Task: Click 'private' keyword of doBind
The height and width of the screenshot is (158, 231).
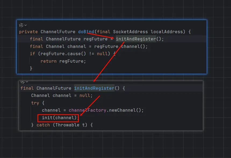Action: pyautogui.click(x=28, y=32)
